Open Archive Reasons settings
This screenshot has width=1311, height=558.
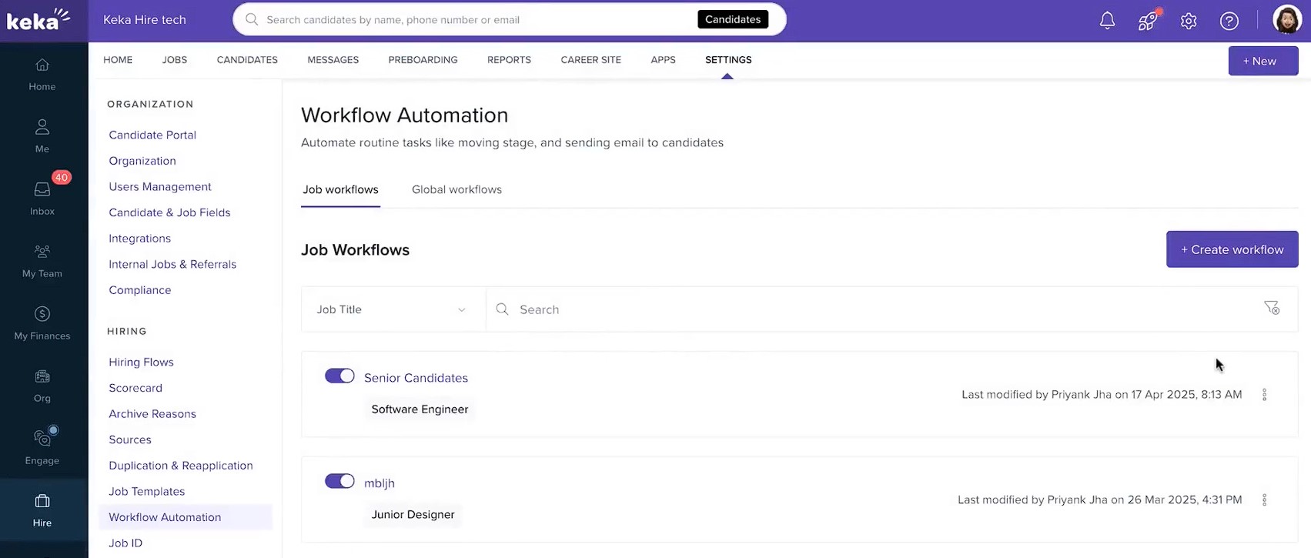152,414
